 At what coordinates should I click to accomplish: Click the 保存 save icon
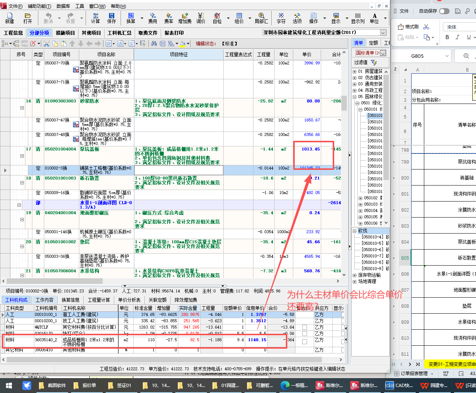(111, 18)
